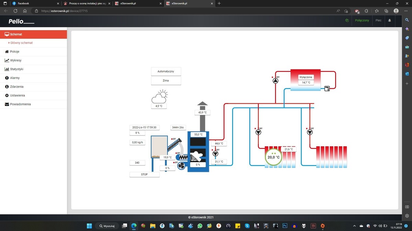Open the Główny schemat link
This screenshot has height=231, width=412.
pos(21,43)
